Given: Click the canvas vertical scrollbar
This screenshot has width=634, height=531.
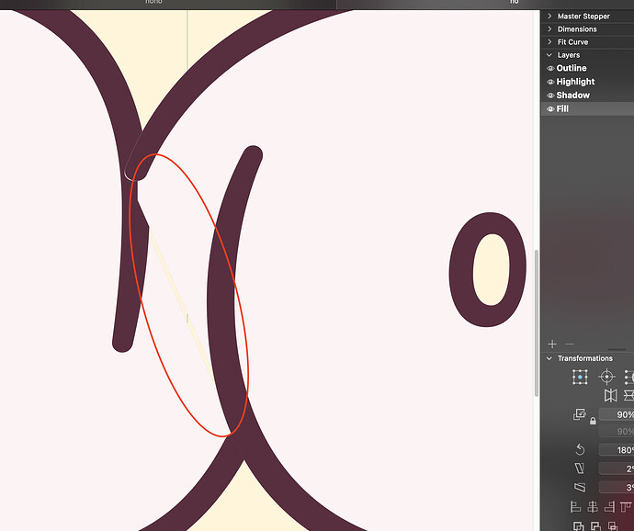Looking at the screenshot, I should 537,323.
